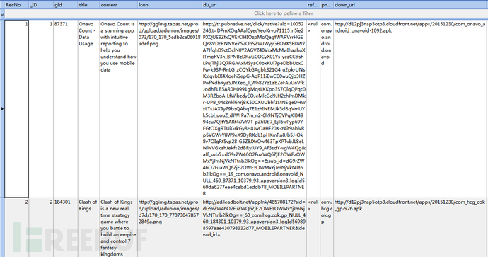Select the leadbolt du_url cell
Image resolution: width=488 pixels, height=257 pixels.
click(x=255, y=227)
